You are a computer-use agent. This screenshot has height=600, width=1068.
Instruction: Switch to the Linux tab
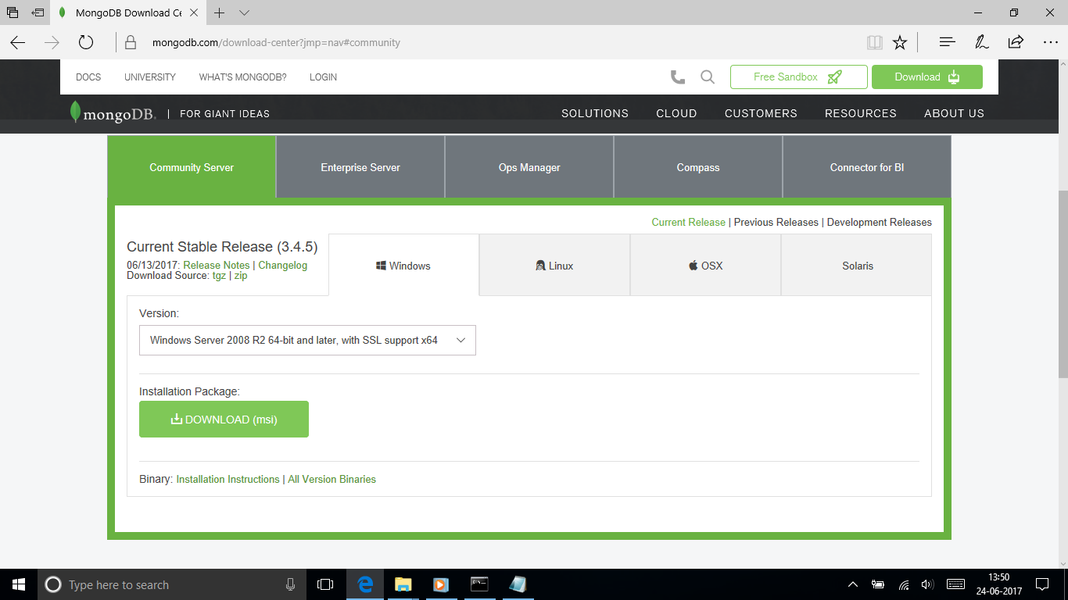(554, 265)
